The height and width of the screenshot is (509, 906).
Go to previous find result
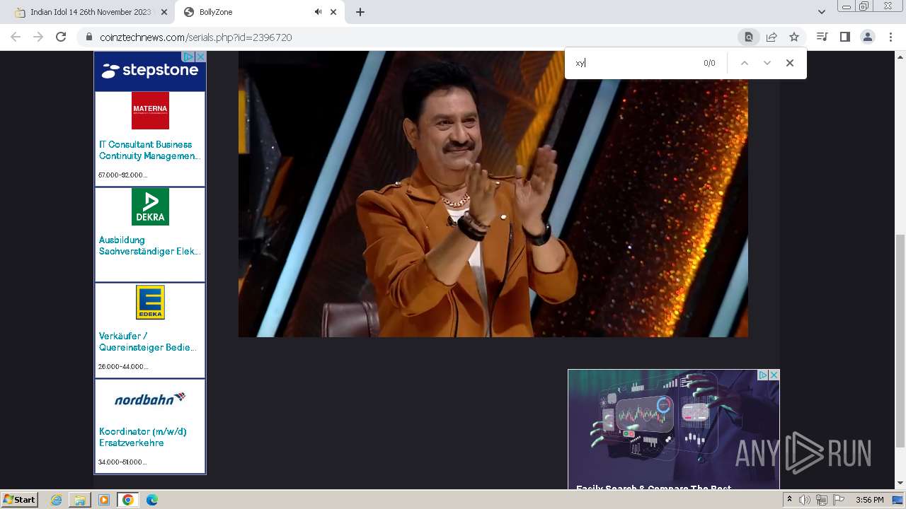[x=744, y=63]
